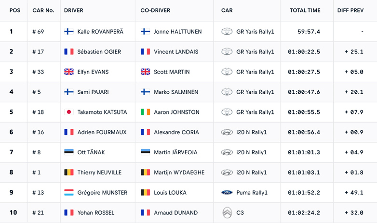
Task: Click the Belgian flag beside Thierry Neuville
Action: pos(68,173)
